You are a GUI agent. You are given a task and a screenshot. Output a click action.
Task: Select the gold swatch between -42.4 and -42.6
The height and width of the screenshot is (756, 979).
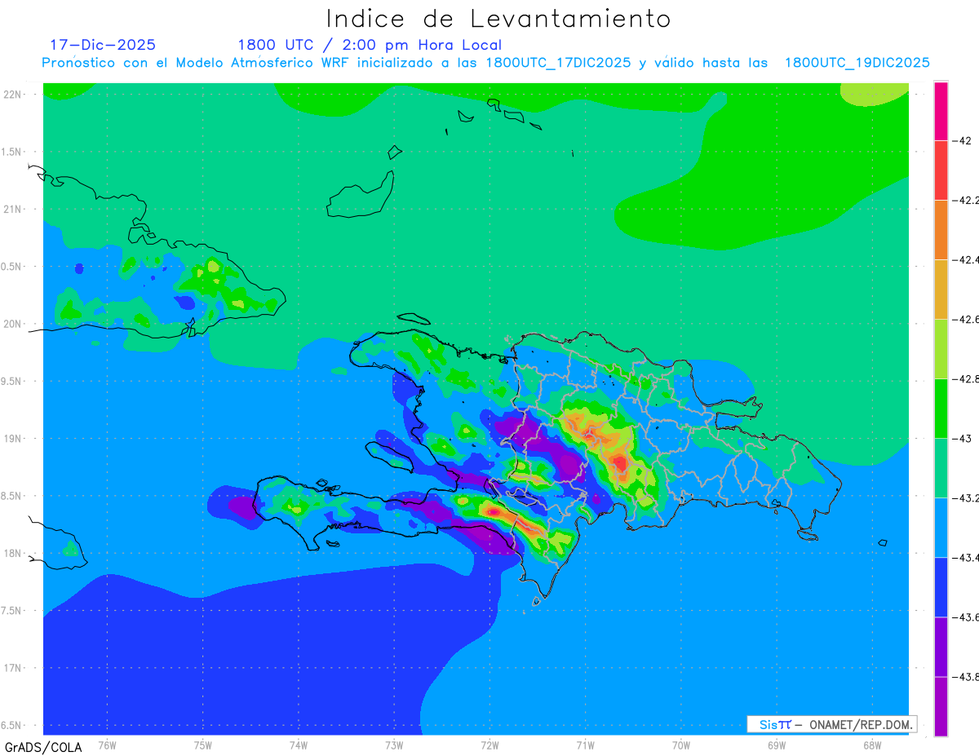(x=941, y=289)
